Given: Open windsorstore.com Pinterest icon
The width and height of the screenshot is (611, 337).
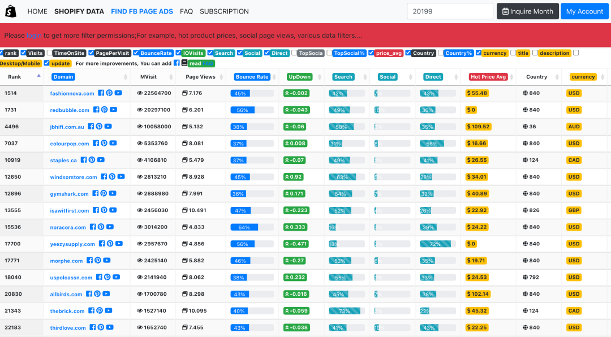Looking at the screenshot, I should point(112,176).
